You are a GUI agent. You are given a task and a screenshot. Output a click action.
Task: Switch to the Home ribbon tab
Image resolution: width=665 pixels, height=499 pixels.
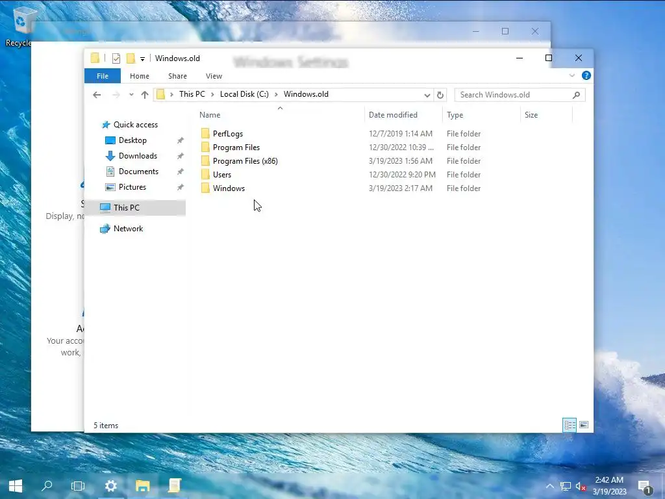140,76
